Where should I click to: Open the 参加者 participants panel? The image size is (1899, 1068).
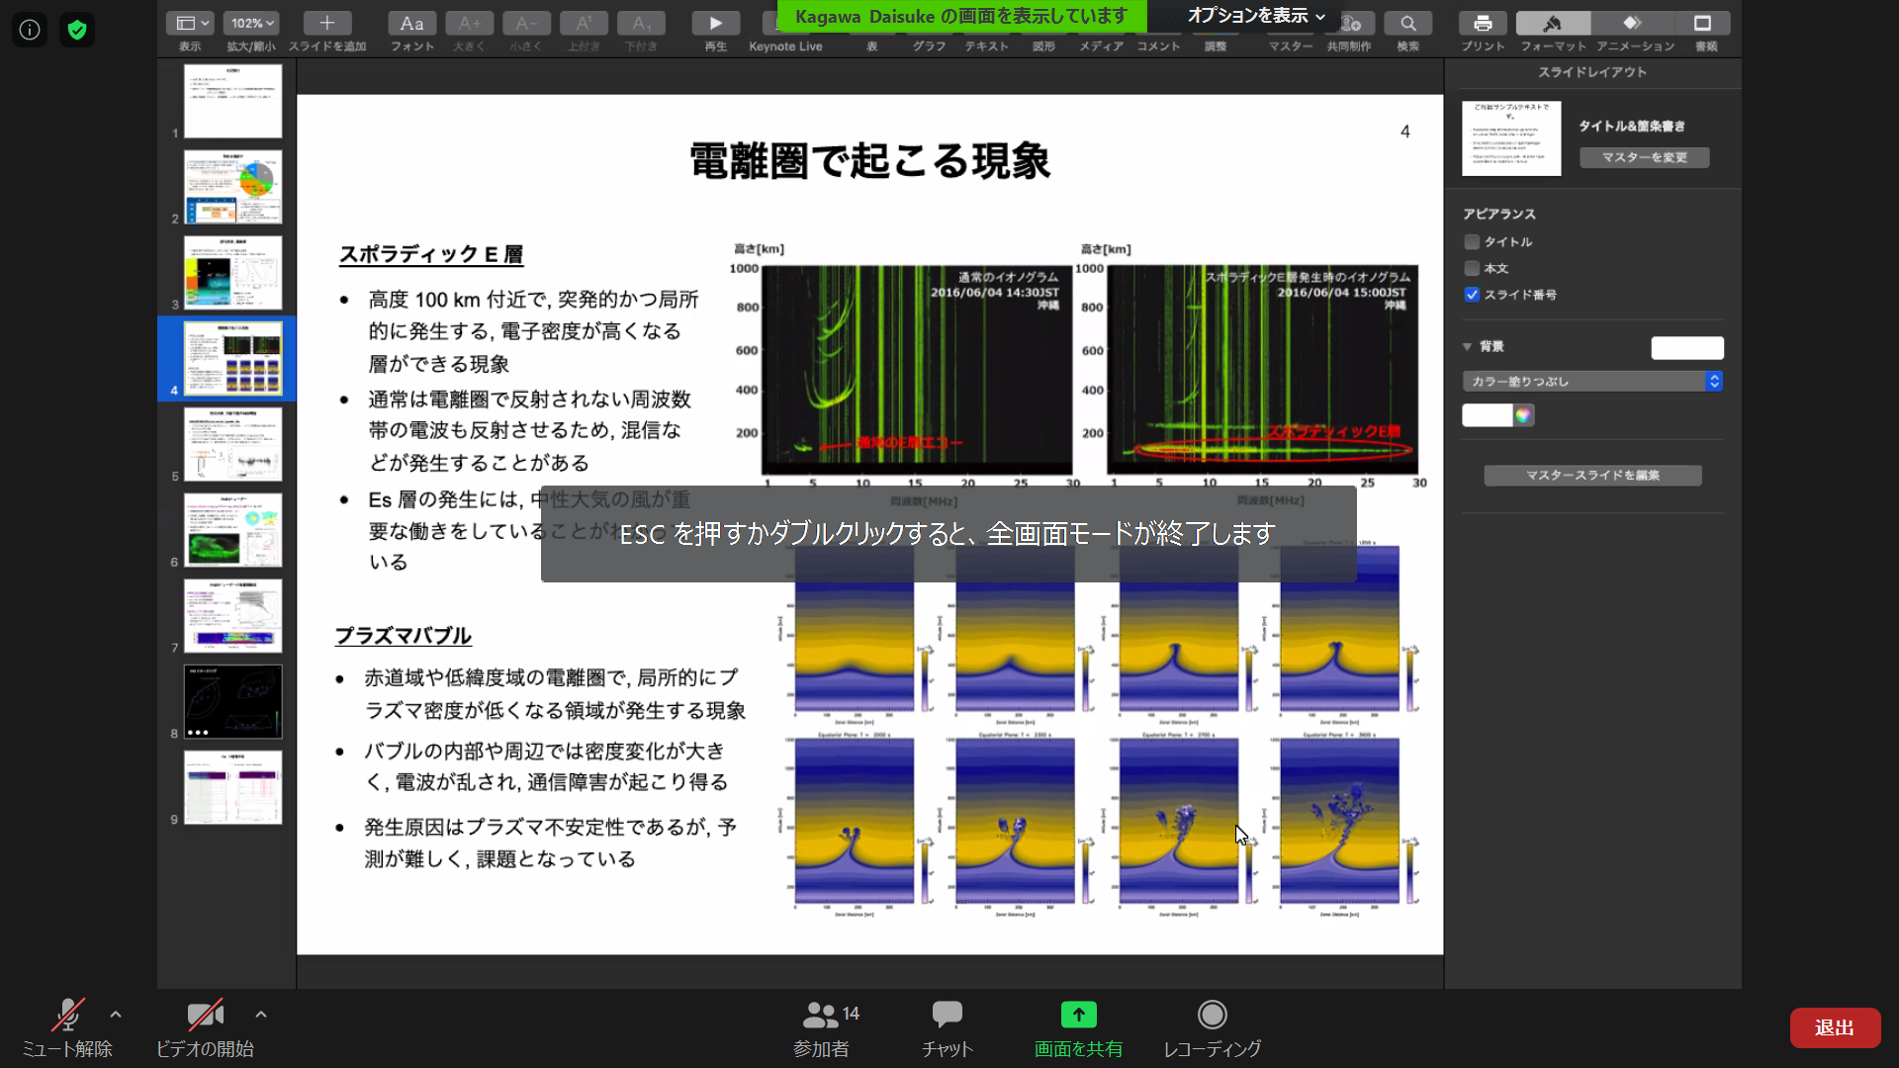click(821, 1028)
